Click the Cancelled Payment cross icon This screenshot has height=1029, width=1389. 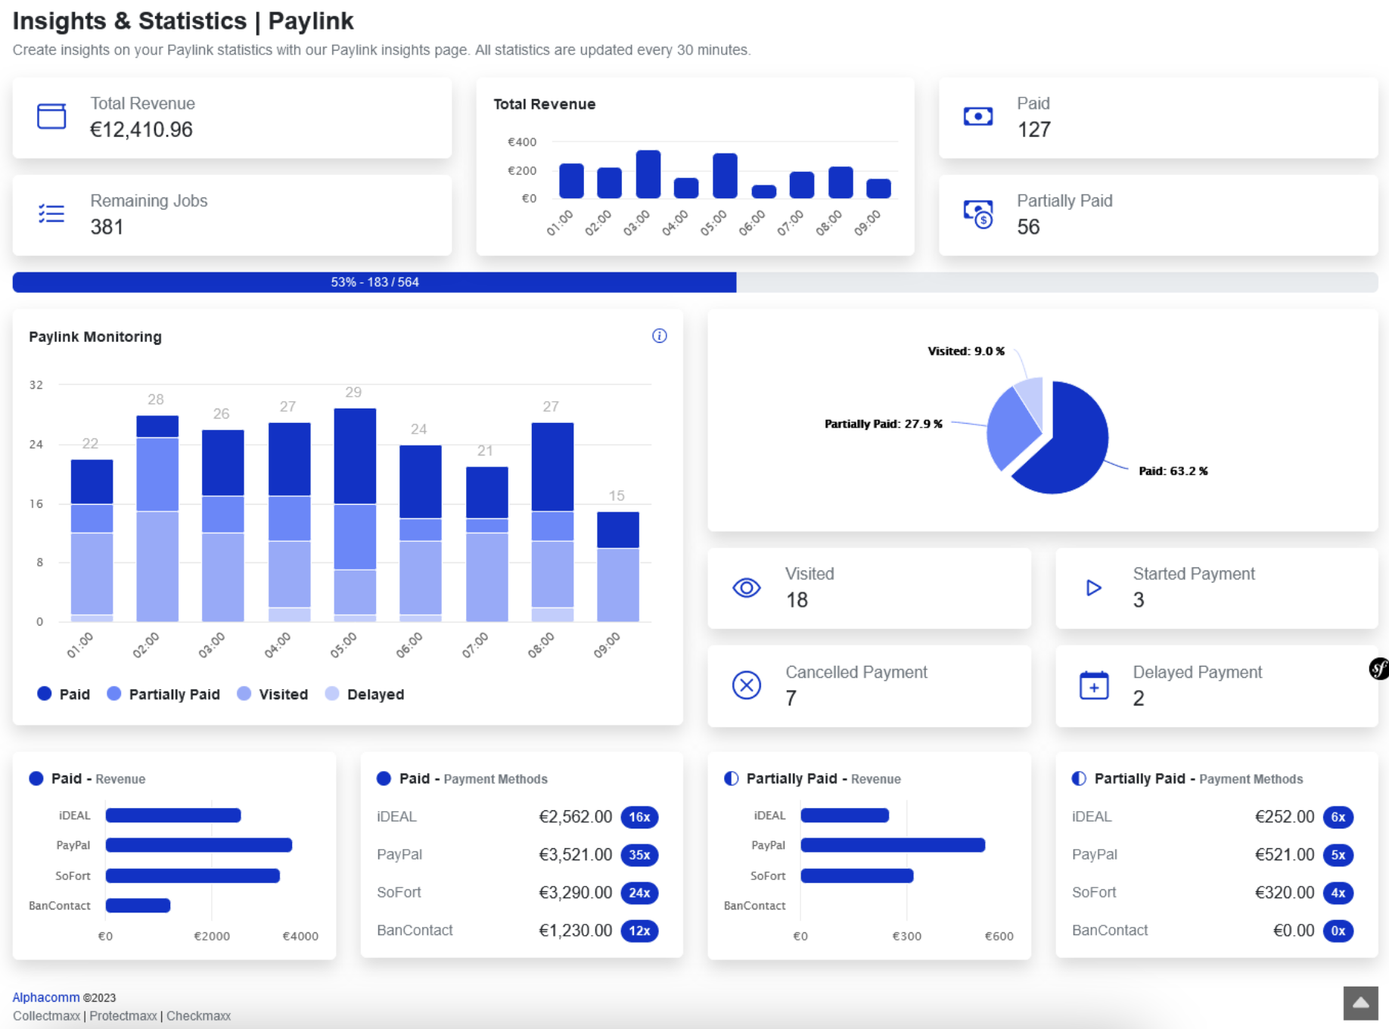746,685
